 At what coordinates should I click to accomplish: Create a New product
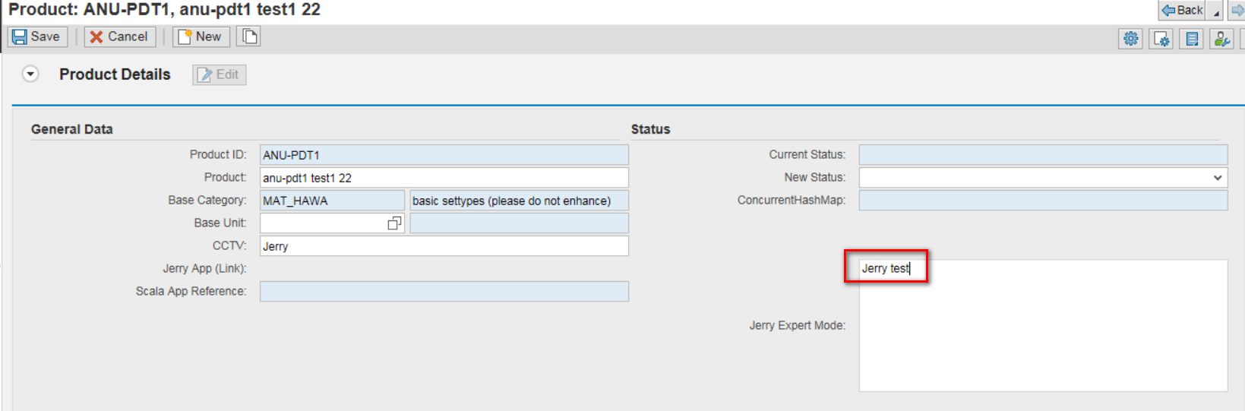click(x=201, y=36)
